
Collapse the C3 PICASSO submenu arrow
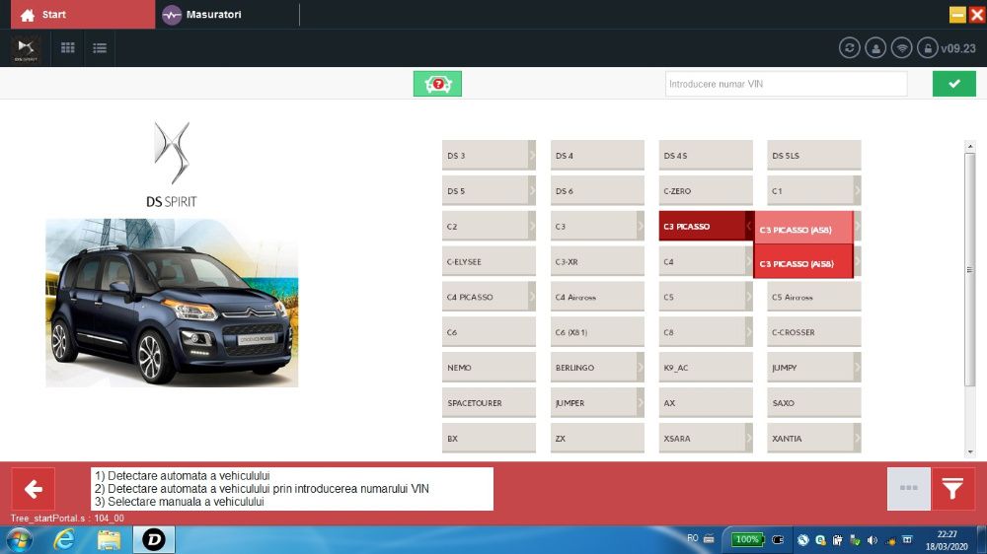pos(749,226)
